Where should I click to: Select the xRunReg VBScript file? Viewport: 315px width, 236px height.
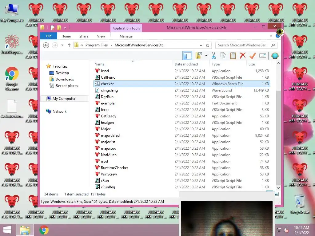pyautogui.click(x=181, y=187)
